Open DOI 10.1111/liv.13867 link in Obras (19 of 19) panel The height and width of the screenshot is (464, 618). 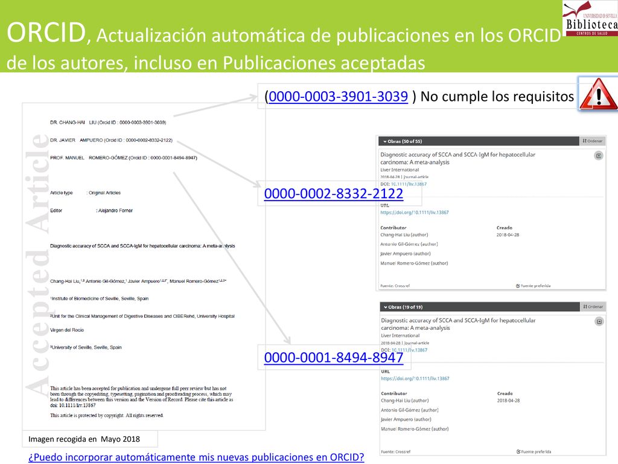pos(410,350)
